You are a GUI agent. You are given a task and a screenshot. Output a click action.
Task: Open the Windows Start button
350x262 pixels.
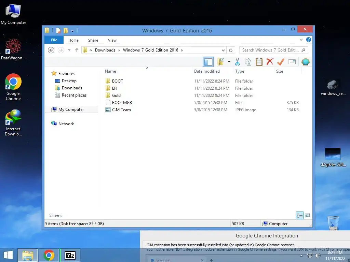point(8,255)
